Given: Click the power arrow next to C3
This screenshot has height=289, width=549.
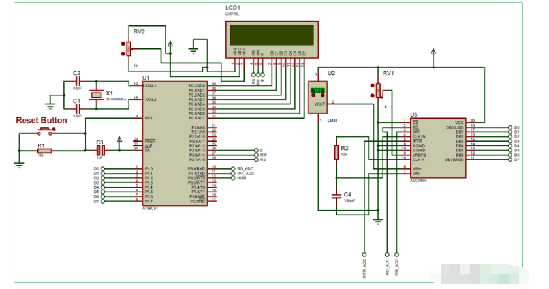Looking at the screenshot, I should coord(119,140).
